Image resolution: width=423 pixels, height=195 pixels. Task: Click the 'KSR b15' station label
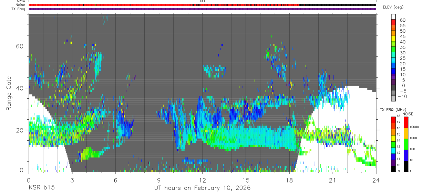[42, 188]
